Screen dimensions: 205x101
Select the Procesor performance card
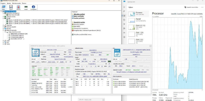point(138,14)
